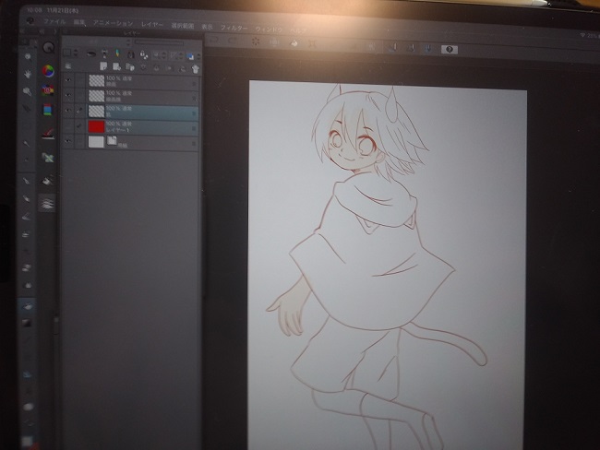
Task: Open the 編集 menu
Action: point(79,22)
